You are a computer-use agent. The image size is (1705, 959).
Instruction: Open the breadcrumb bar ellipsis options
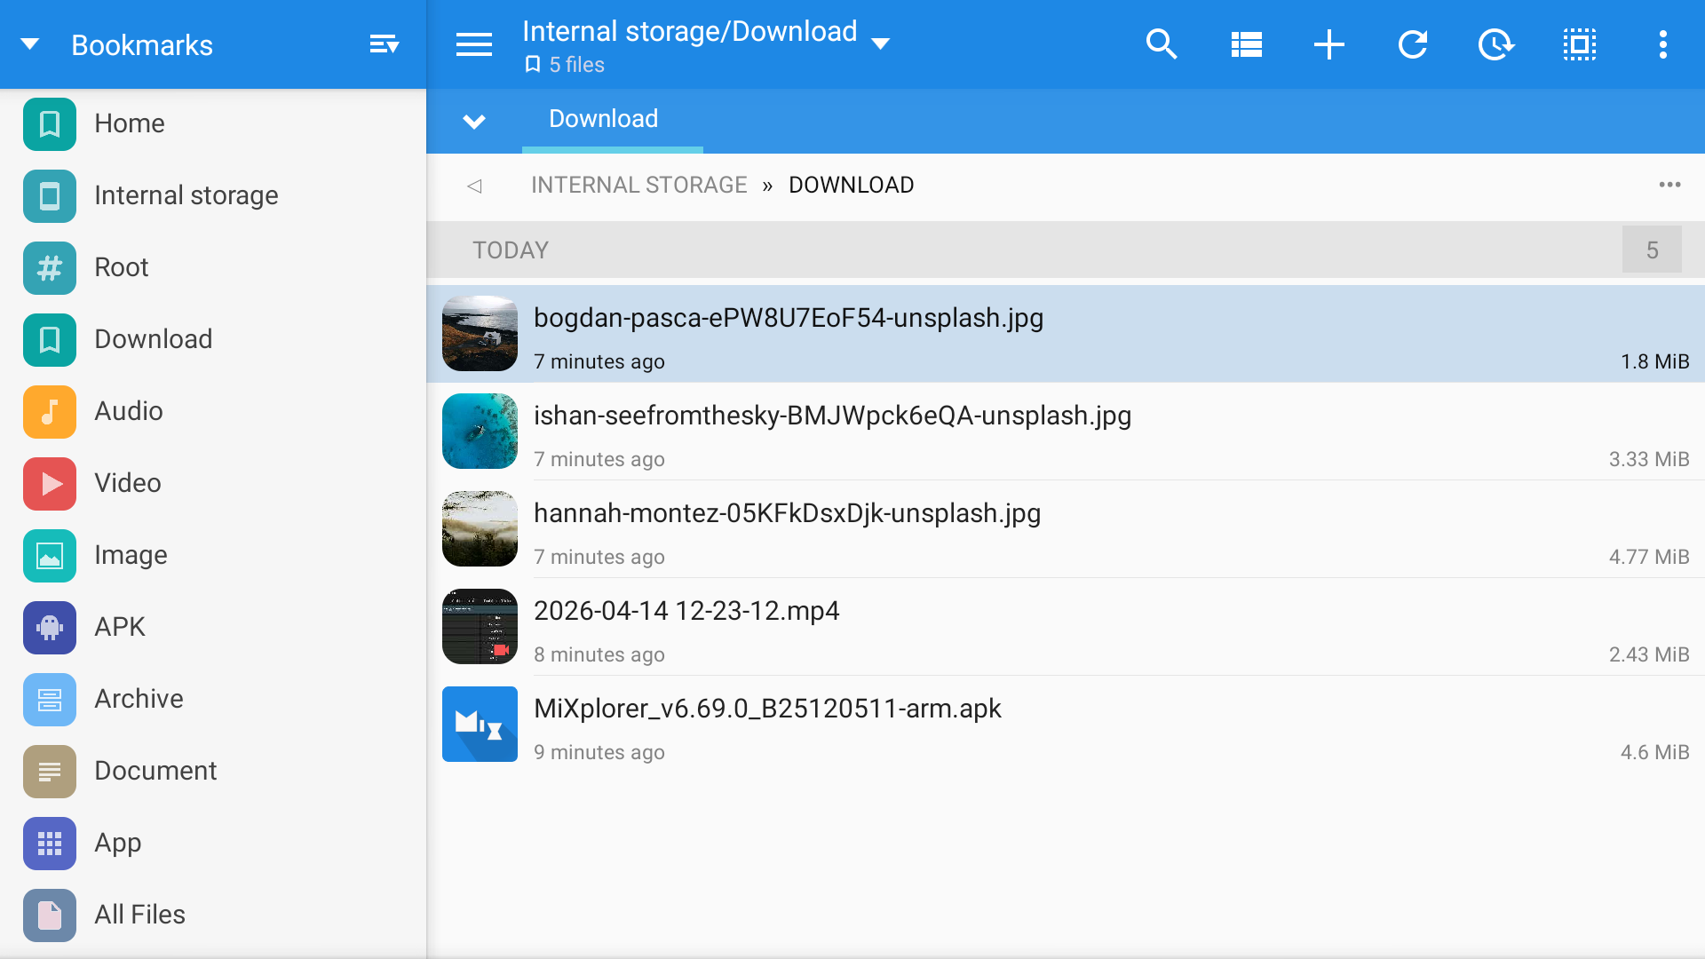pos(1669,185)
